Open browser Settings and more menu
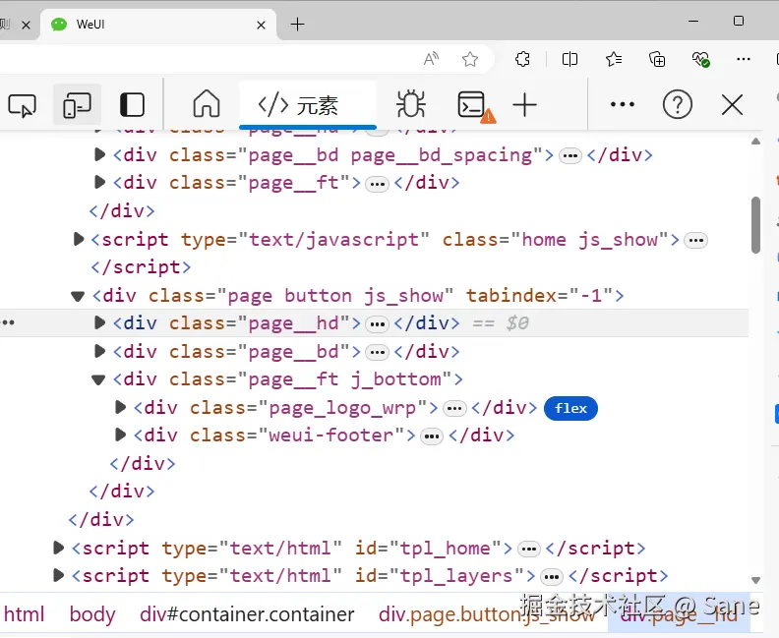Image resolution: width=779 pixels, height=638 pixels. point(744,59)
